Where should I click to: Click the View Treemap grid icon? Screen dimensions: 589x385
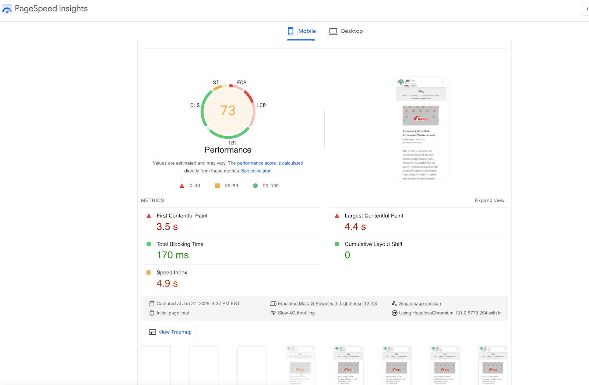pyautogui.click(x=152, y=332)
